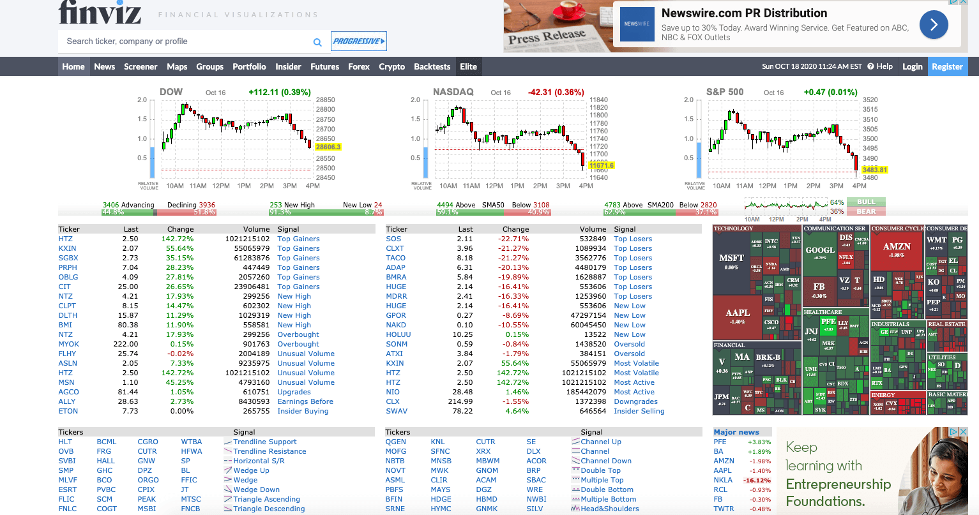Open the Backtests tab
This screenshot has width=979, height=515.
(x=432, y=66)
